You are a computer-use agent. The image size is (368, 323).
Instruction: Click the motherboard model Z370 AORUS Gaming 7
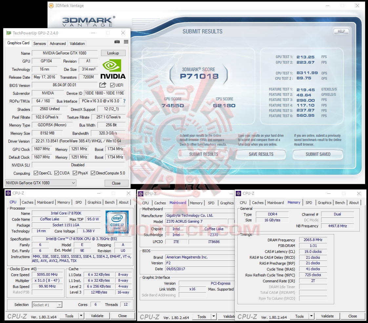pos(197,221)
